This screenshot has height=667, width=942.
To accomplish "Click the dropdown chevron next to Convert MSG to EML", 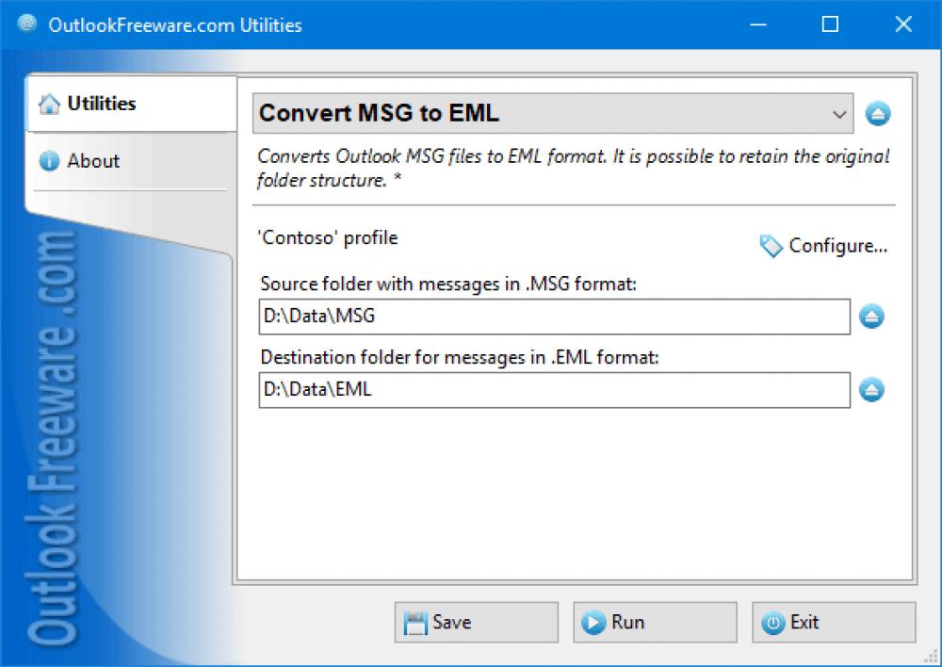I will click(839, 113).
